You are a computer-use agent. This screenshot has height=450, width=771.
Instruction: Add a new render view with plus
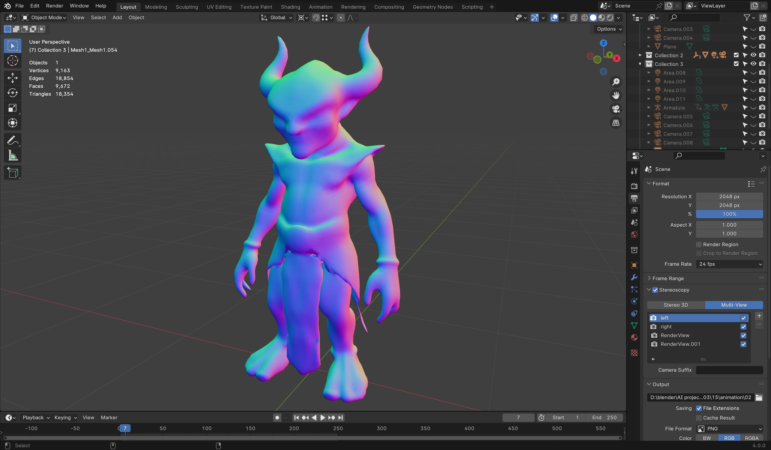tap(759, 316)
